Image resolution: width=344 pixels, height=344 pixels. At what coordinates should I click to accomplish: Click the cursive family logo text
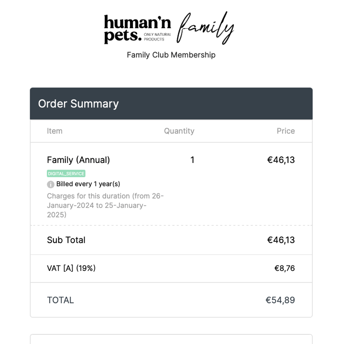pyautogui.click(x=205, y=28)
